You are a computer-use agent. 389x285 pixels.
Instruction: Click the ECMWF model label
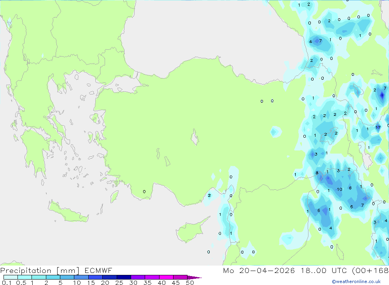[98, 271]
